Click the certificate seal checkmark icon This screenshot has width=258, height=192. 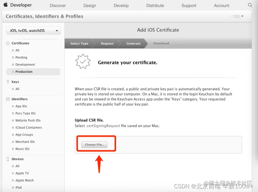tap(83, 61)
